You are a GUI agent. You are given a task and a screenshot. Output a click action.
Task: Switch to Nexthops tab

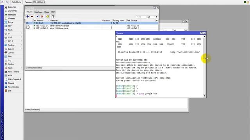pyautogui.click(x=38, y=12)
